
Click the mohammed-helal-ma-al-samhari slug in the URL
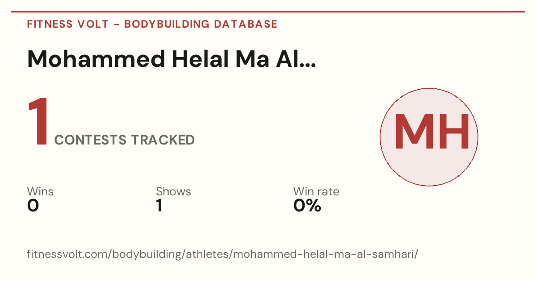[324, 255]
